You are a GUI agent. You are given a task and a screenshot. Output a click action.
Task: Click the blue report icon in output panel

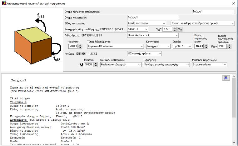coord(226,78)
